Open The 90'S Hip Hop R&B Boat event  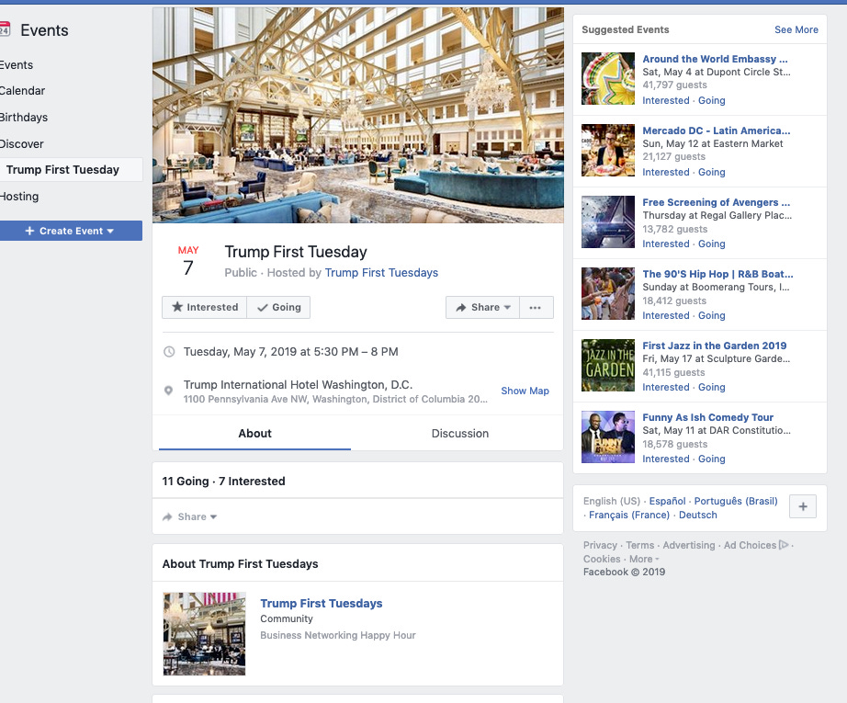click(717, 274)
